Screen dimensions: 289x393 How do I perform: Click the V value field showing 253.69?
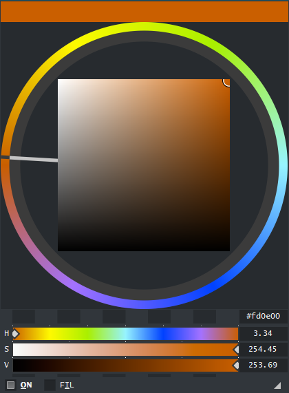(263, 365)
